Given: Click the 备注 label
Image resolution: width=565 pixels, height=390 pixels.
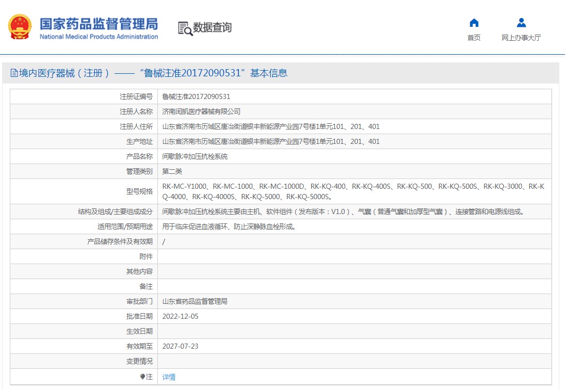Looking at the screenshot, I should [146, 286].
